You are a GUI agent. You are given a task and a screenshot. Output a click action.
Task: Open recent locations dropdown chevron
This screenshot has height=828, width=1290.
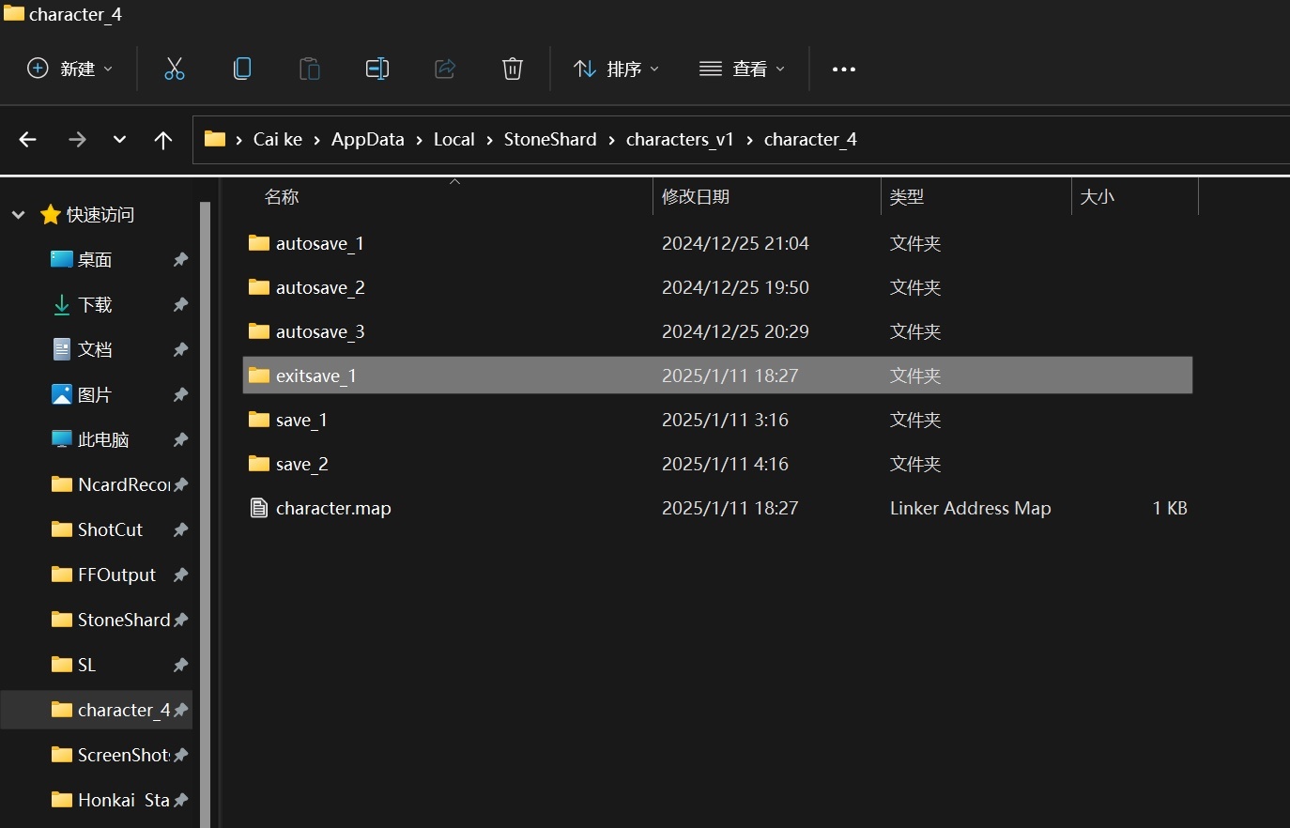pos(119,140)
